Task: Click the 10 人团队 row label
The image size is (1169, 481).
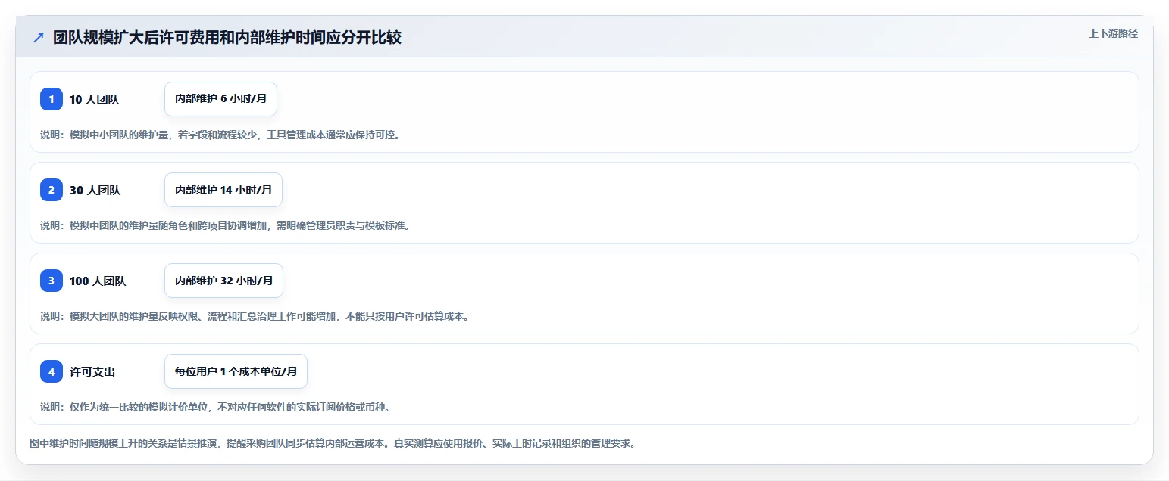Action: pyautogui.click(x=94, y=99)
